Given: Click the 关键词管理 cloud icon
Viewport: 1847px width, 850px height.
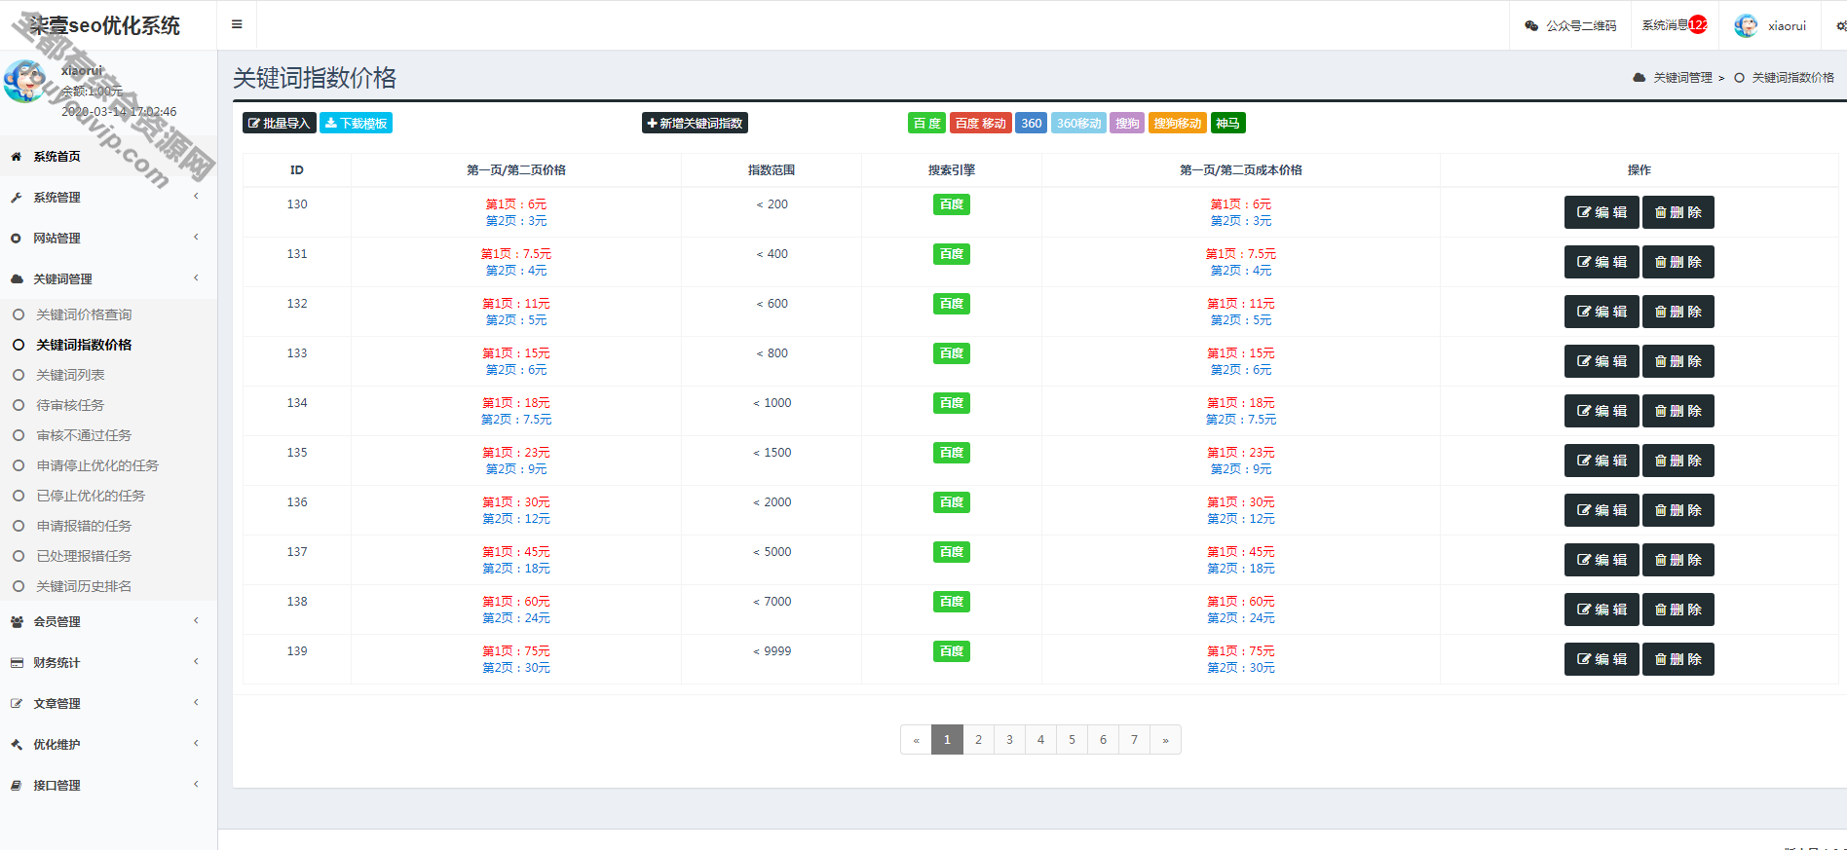Looking at the screenshot, I should click(17, 279).
